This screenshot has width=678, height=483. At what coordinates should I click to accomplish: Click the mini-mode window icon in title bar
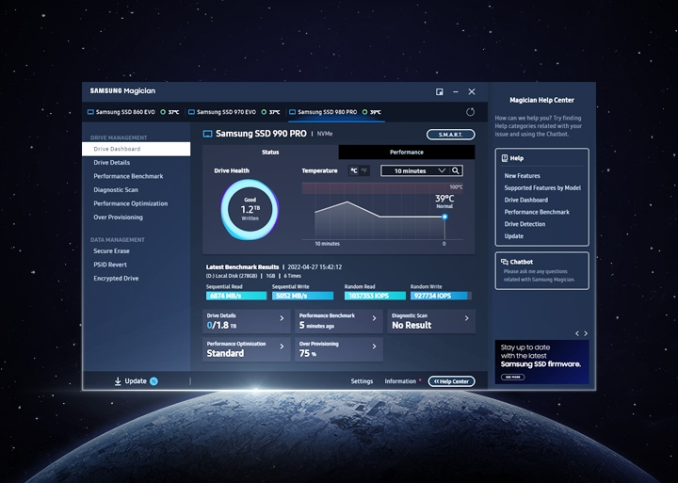pos(440,92)
